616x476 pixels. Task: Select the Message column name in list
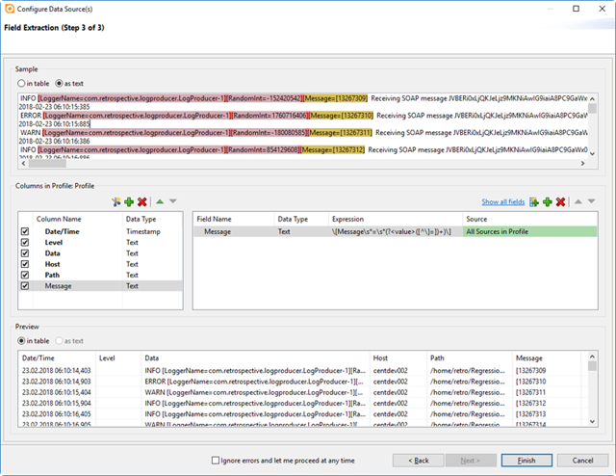[58, 286]
